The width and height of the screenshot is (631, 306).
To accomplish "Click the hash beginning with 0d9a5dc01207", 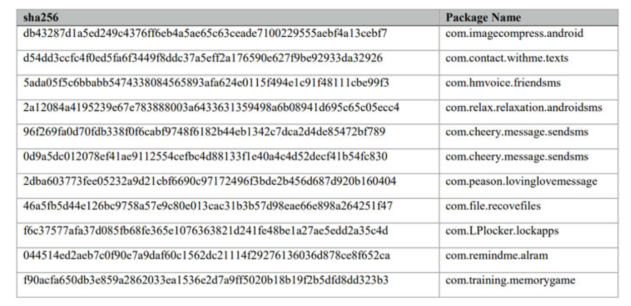I will click(x=205, y=157).
